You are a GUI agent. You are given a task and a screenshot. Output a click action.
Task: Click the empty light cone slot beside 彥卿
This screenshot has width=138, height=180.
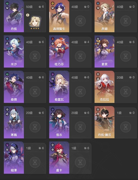click(x=126, y=21)
